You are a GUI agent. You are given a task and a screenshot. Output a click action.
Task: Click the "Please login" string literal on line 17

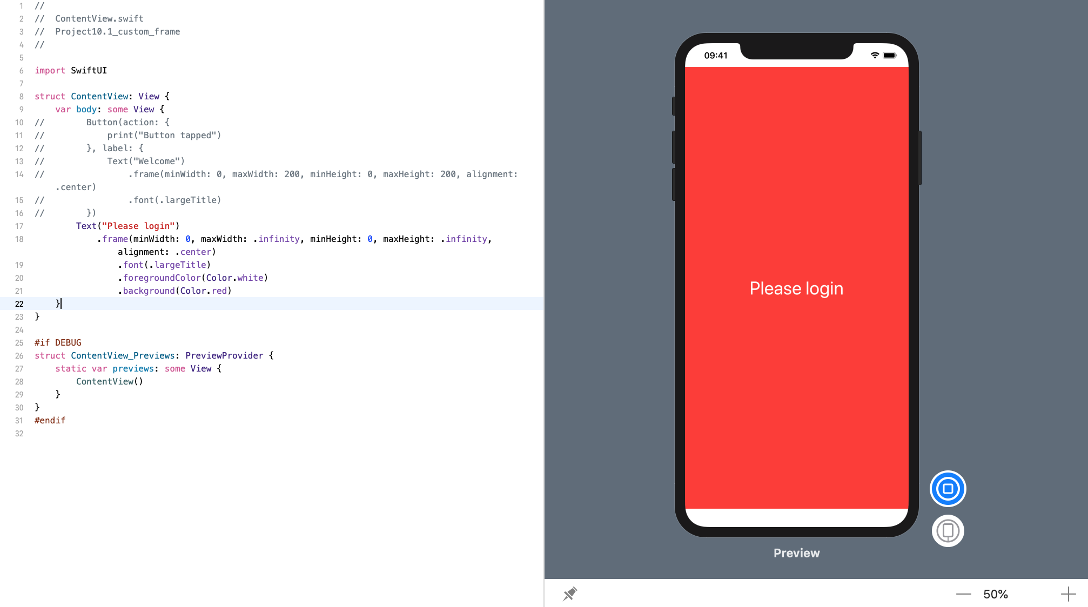[138, 226]
